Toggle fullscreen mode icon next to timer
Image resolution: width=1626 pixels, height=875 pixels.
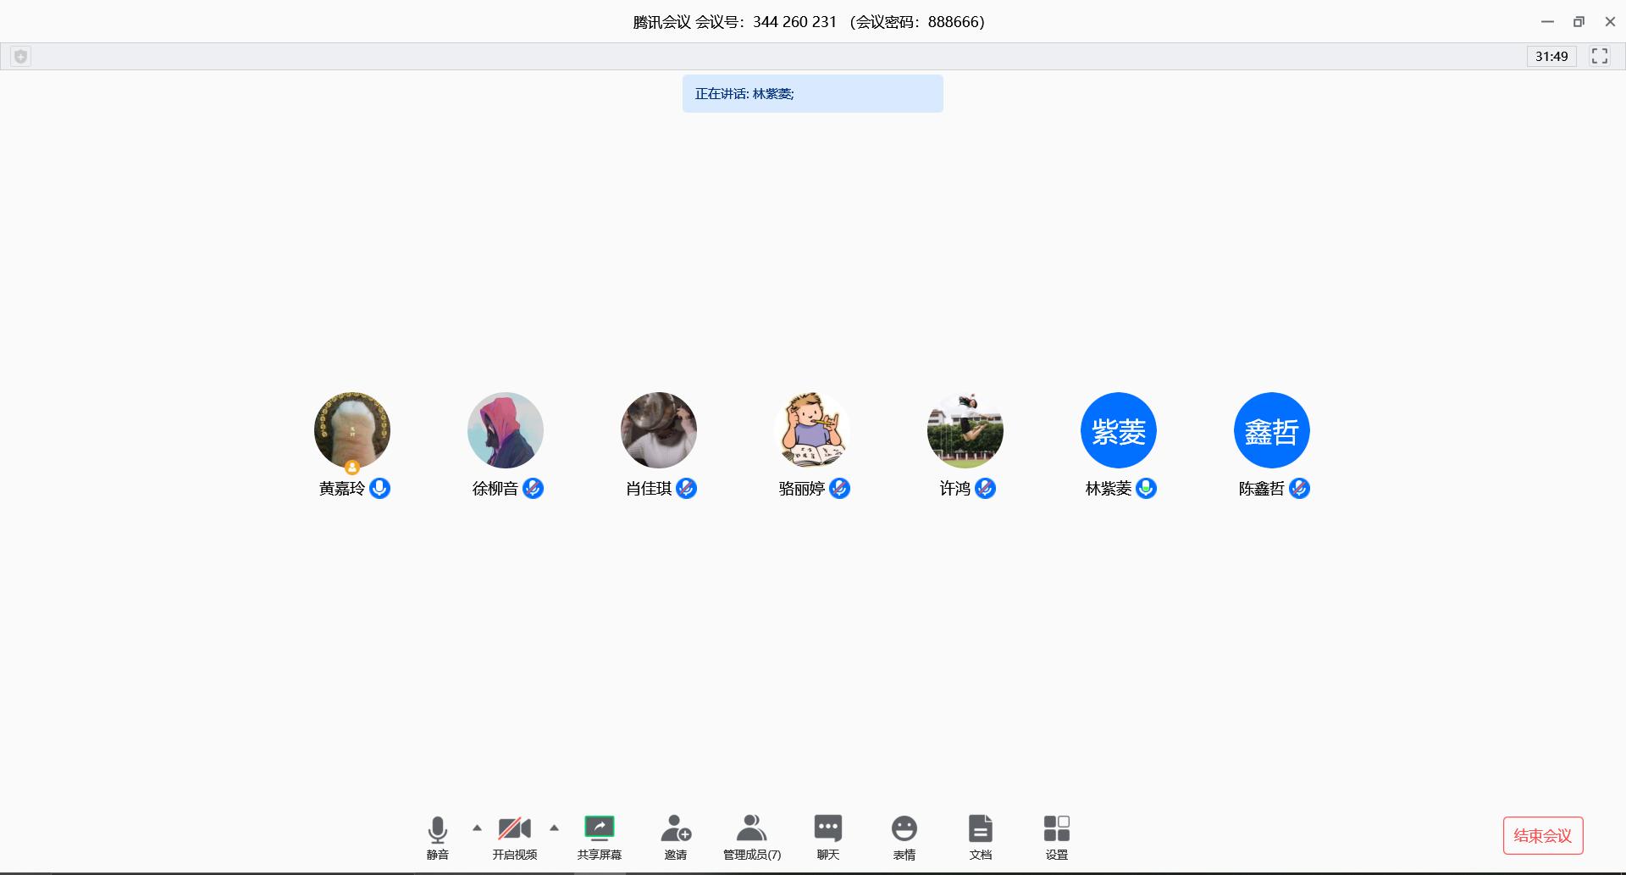click(x=1599, y=57)
